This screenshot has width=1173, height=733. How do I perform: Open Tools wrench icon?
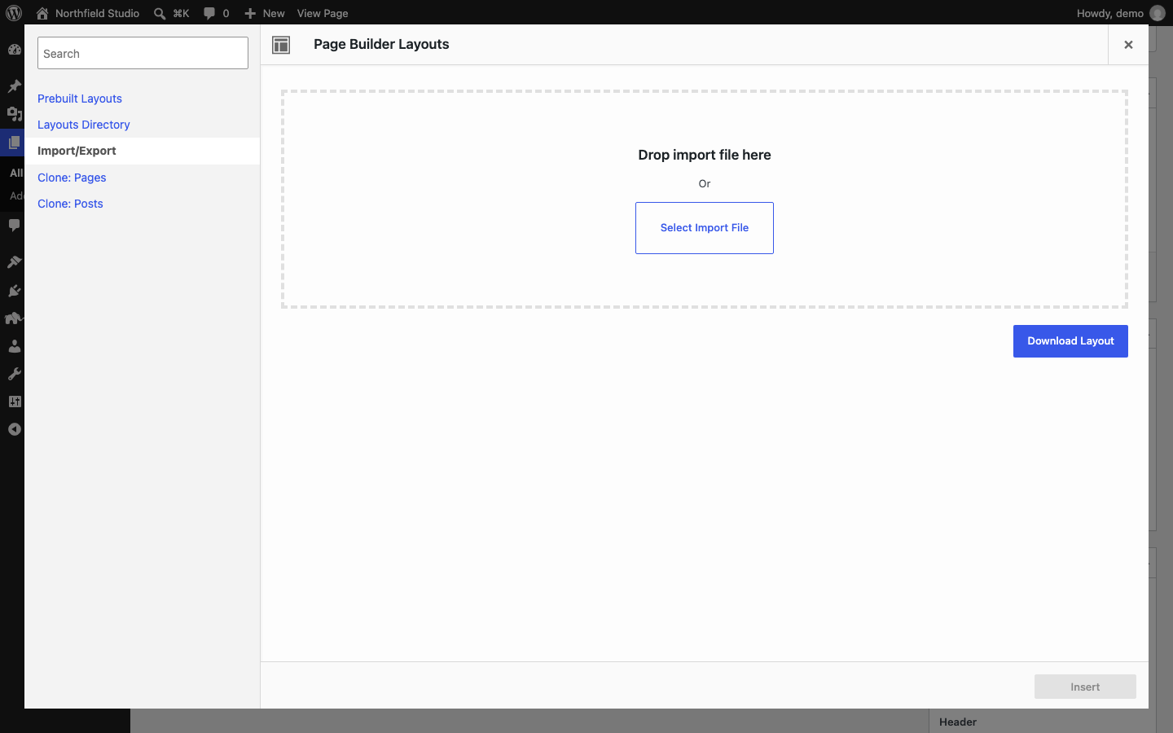pyautogui.click(x=14, y=374)
